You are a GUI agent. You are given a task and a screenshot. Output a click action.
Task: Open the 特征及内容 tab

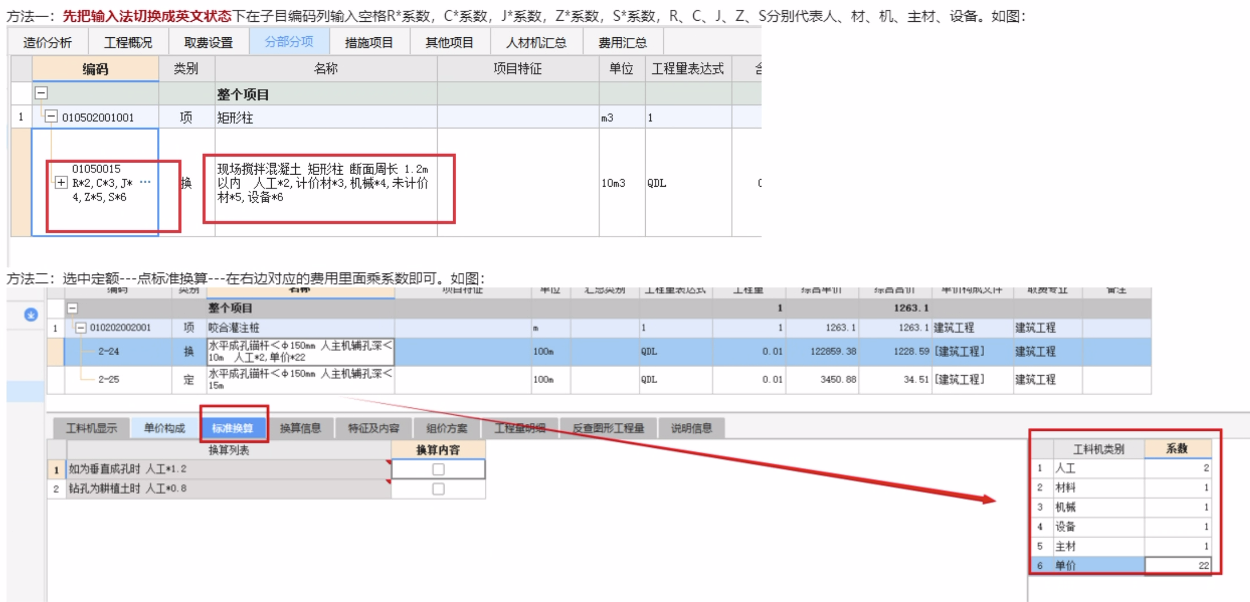tap(374, 428)
